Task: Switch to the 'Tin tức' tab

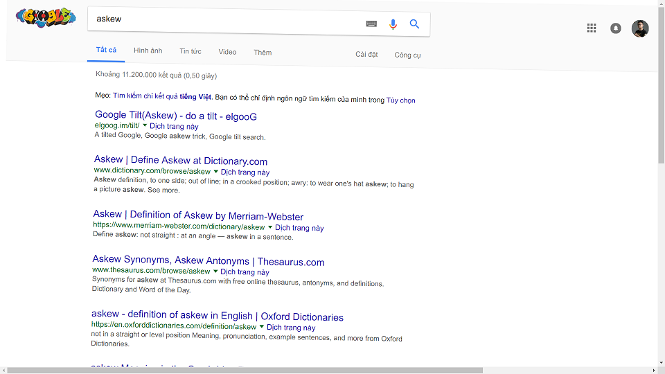Action: tap(190, 51)
